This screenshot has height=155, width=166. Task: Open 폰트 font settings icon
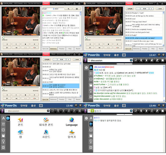click(x=20, y=122)
